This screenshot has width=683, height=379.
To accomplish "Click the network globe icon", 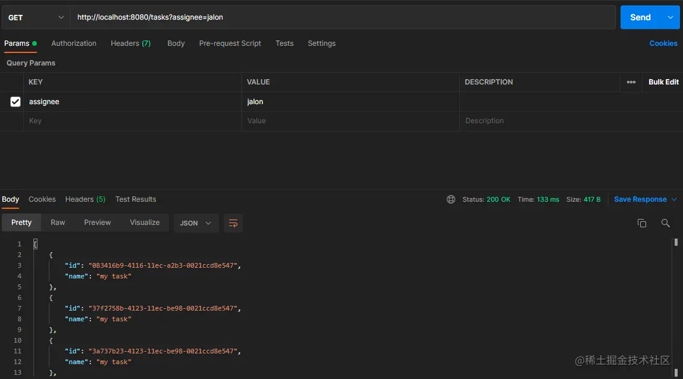I will (451, 199).
